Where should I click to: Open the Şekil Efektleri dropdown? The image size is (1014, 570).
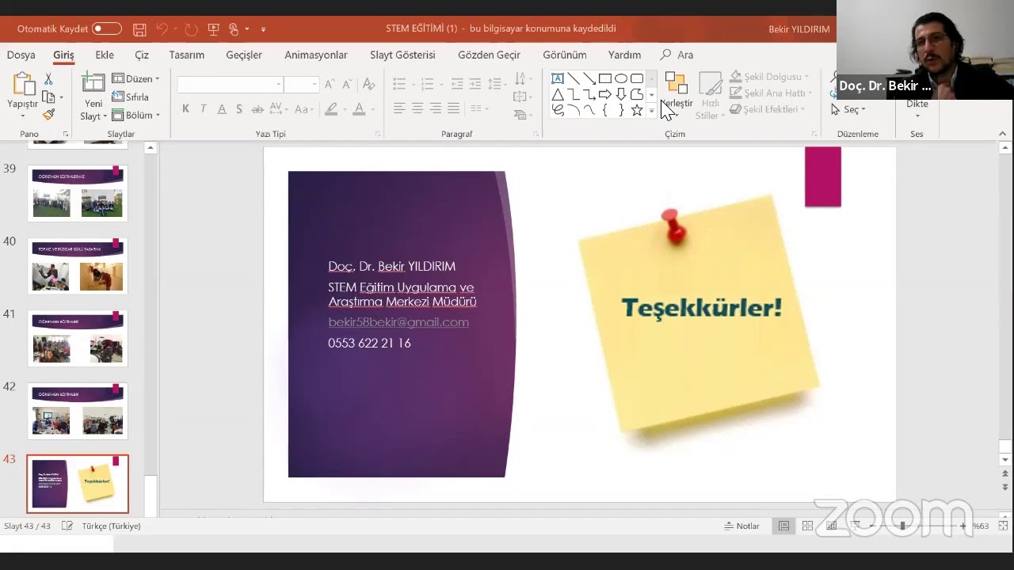click(x=768, y=109)
